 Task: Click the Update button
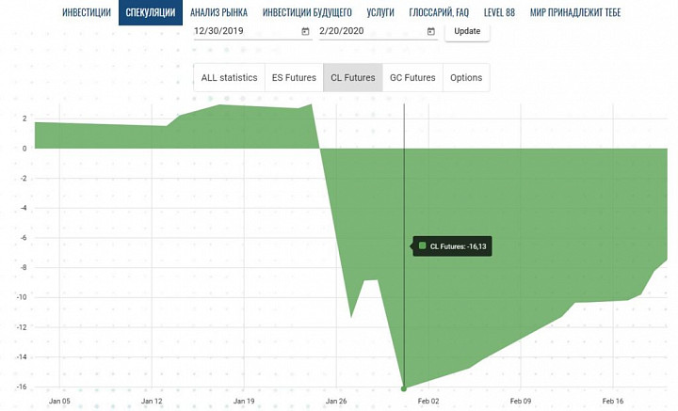point(467,31)
